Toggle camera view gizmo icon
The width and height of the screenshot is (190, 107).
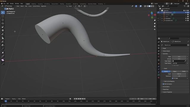pos(155,26)
